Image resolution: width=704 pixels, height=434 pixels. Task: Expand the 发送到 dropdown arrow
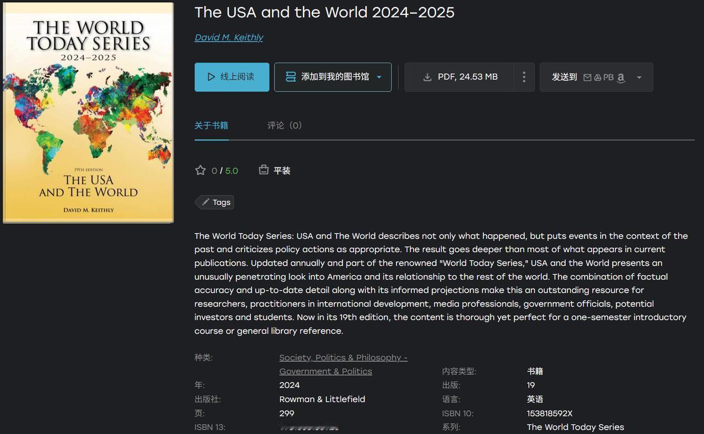pyautogui.click(x=639, y=77)
